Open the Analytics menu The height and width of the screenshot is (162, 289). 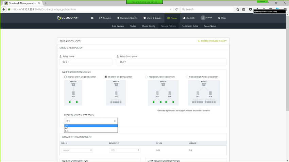(x=105, y=18)
